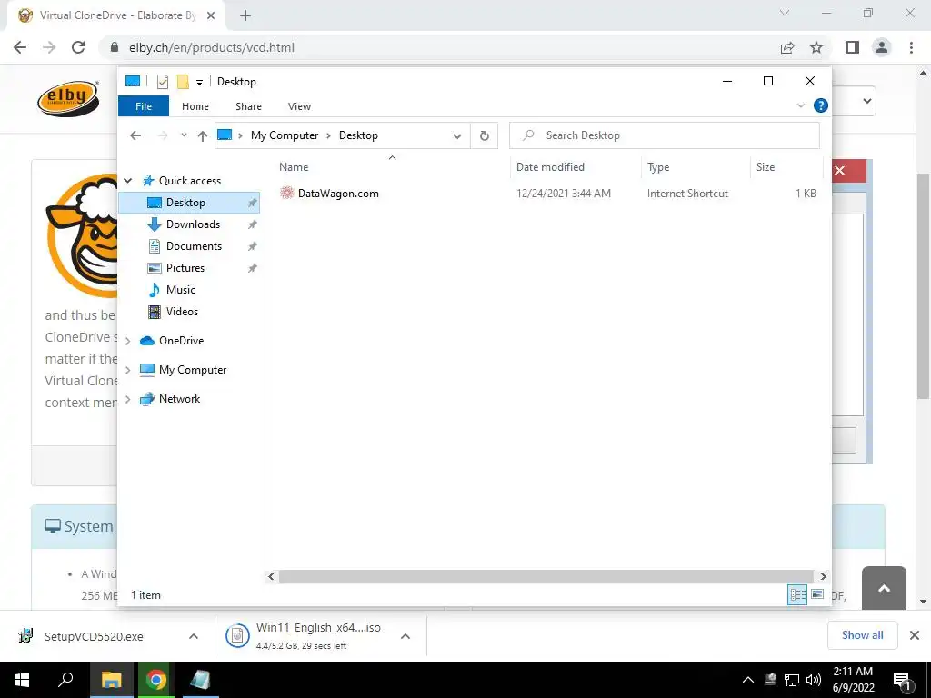Collapse the Quick access tree node
Image resolution: width=931 pixels, height=698 pixels.
click(127, 181)
